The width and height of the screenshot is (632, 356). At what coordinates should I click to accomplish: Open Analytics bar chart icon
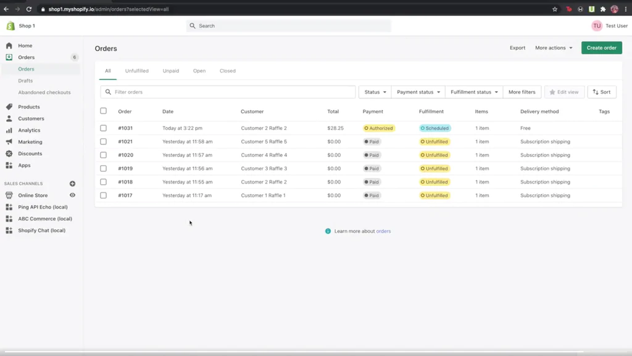point(9,131)
